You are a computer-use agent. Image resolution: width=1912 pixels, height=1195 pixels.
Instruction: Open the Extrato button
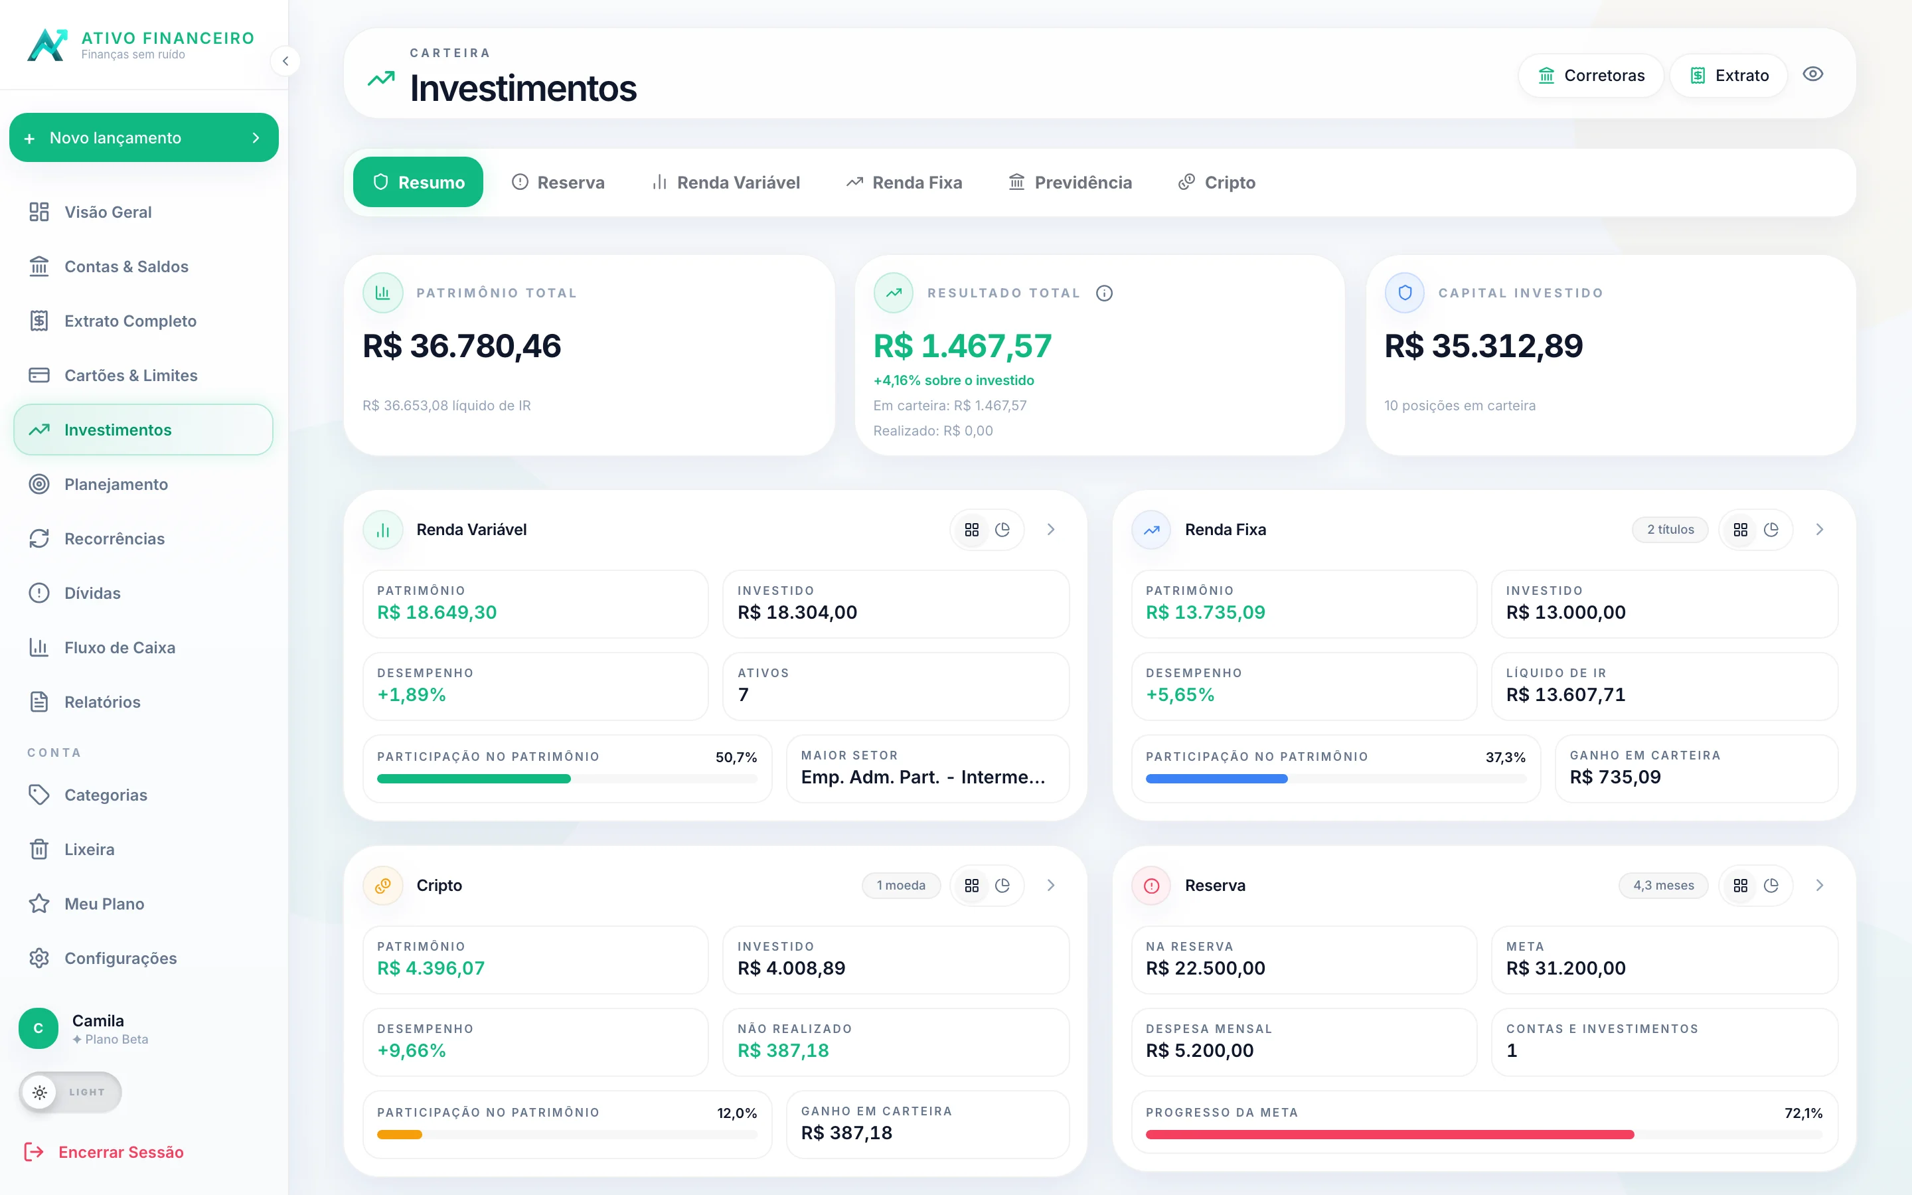1729,75
